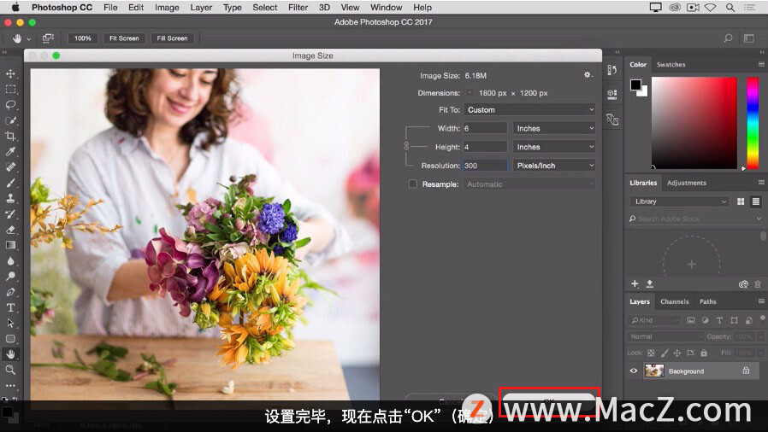Select the Zoom tool
Viewport: 768px width, 432px height.
10,370
